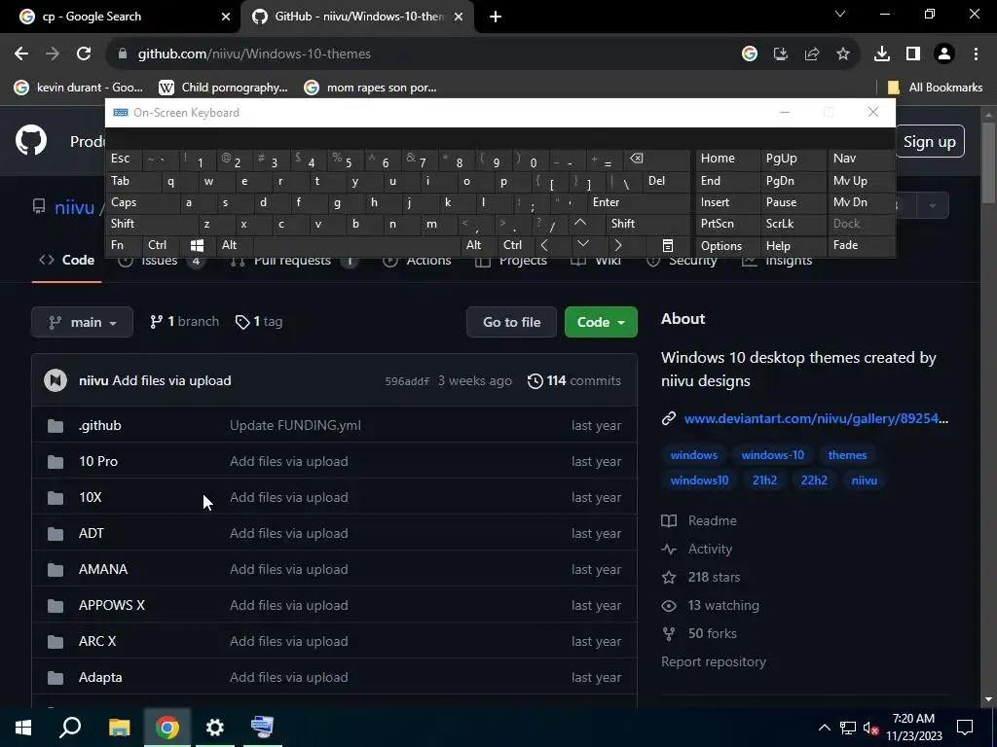This screenshot has width=997, height=747.
Task: Click the GitHub octocat logo
Action: (31, 140)
